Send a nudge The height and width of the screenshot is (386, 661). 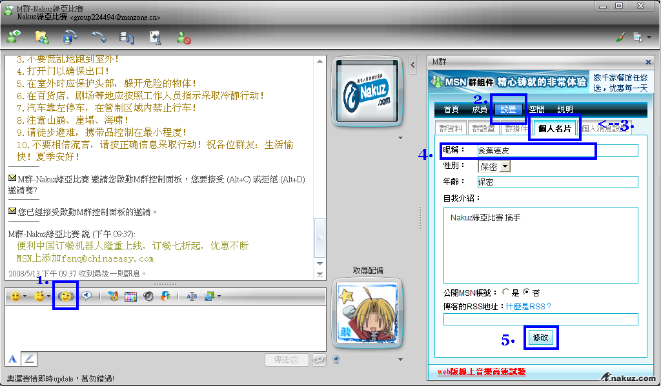66,296
